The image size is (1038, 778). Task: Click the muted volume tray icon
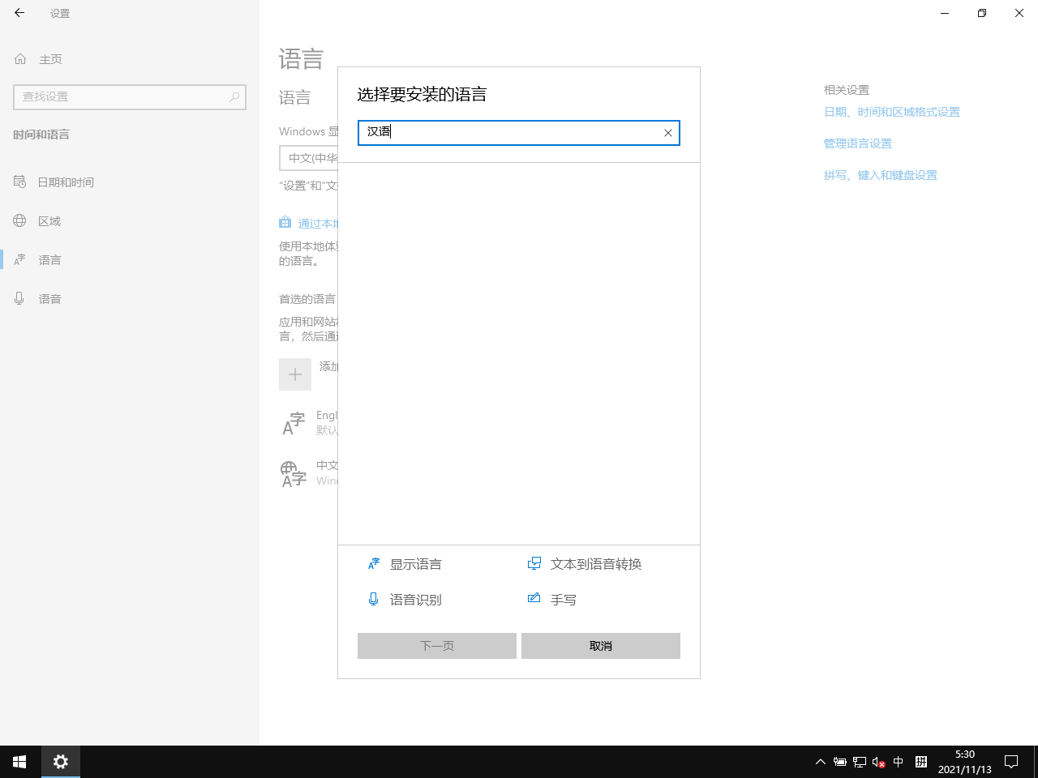point(878,762)
